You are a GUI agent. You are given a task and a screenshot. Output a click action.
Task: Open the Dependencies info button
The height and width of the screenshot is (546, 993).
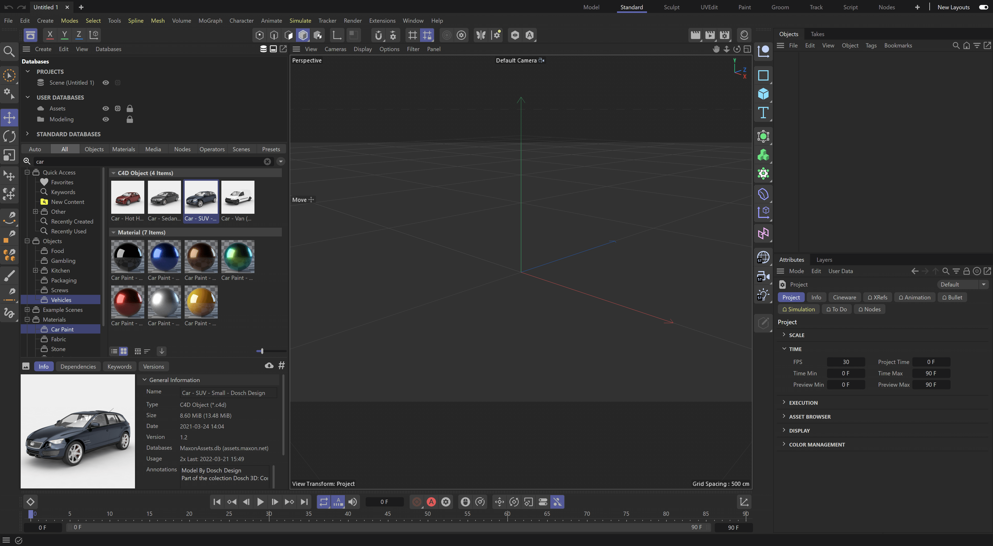click(78, 366)
